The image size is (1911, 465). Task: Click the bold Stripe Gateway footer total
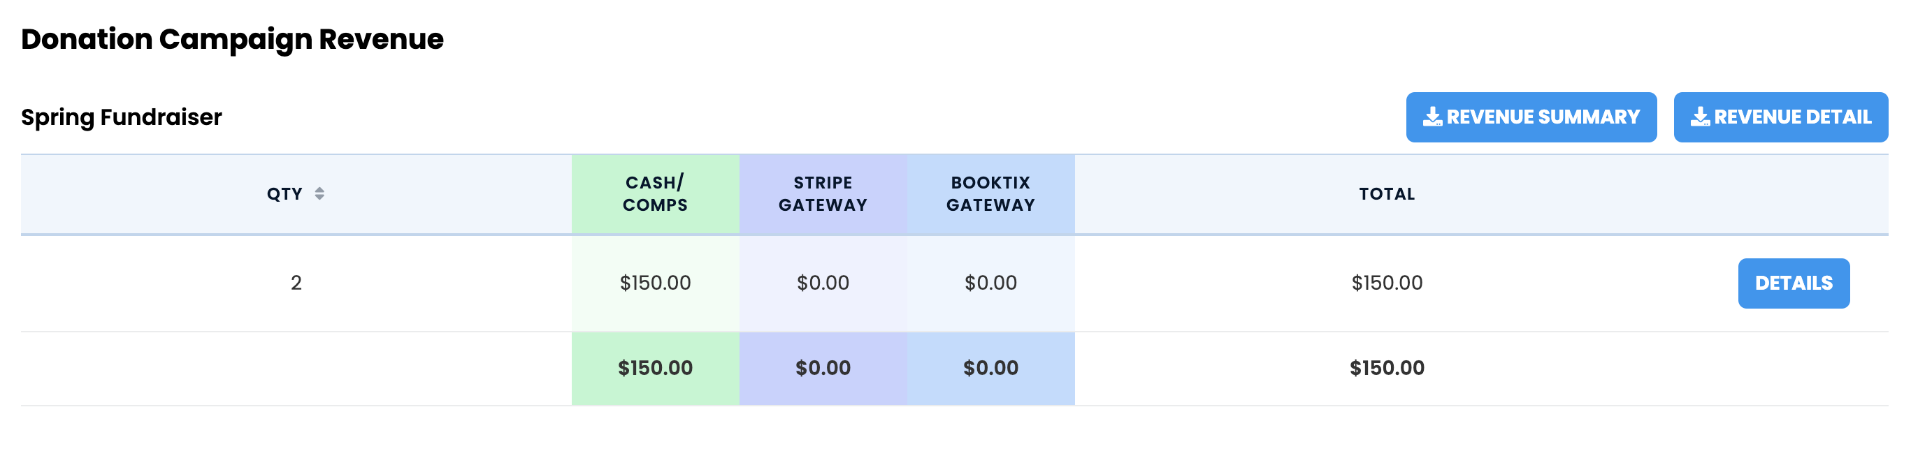pyautogui.click(x=823, y=368)
